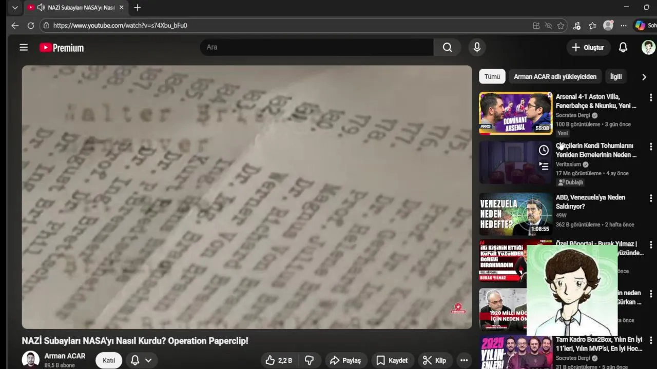Mute tab via speaker icon
Viewport: 657px width, 369px height.
click(41, 8)
